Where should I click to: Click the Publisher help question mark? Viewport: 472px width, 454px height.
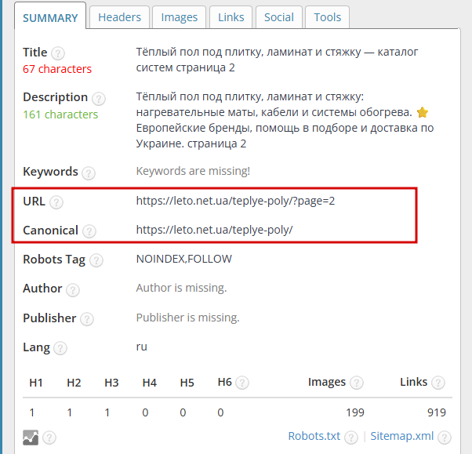click(x=87, y=319)
